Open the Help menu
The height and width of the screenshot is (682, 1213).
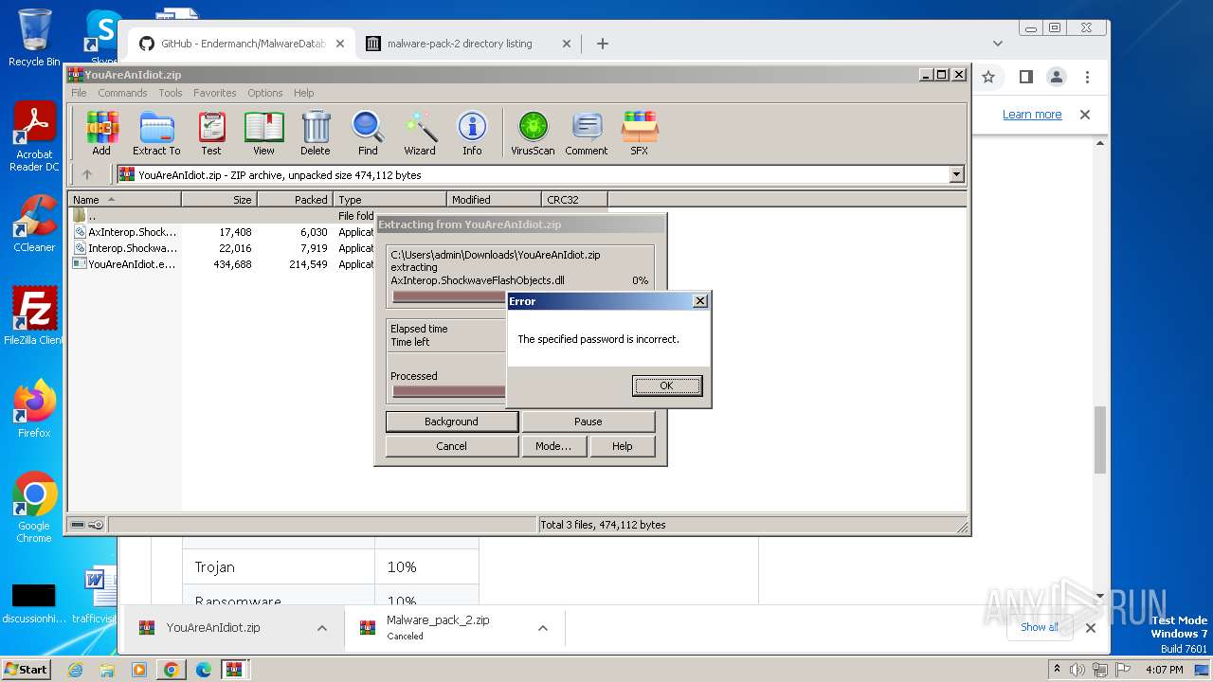303,93
